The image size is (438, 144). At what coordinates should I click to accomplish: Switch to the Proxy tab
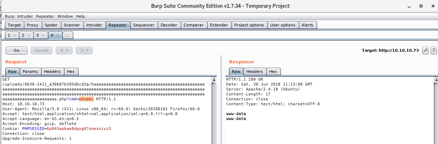pos(32,25)
